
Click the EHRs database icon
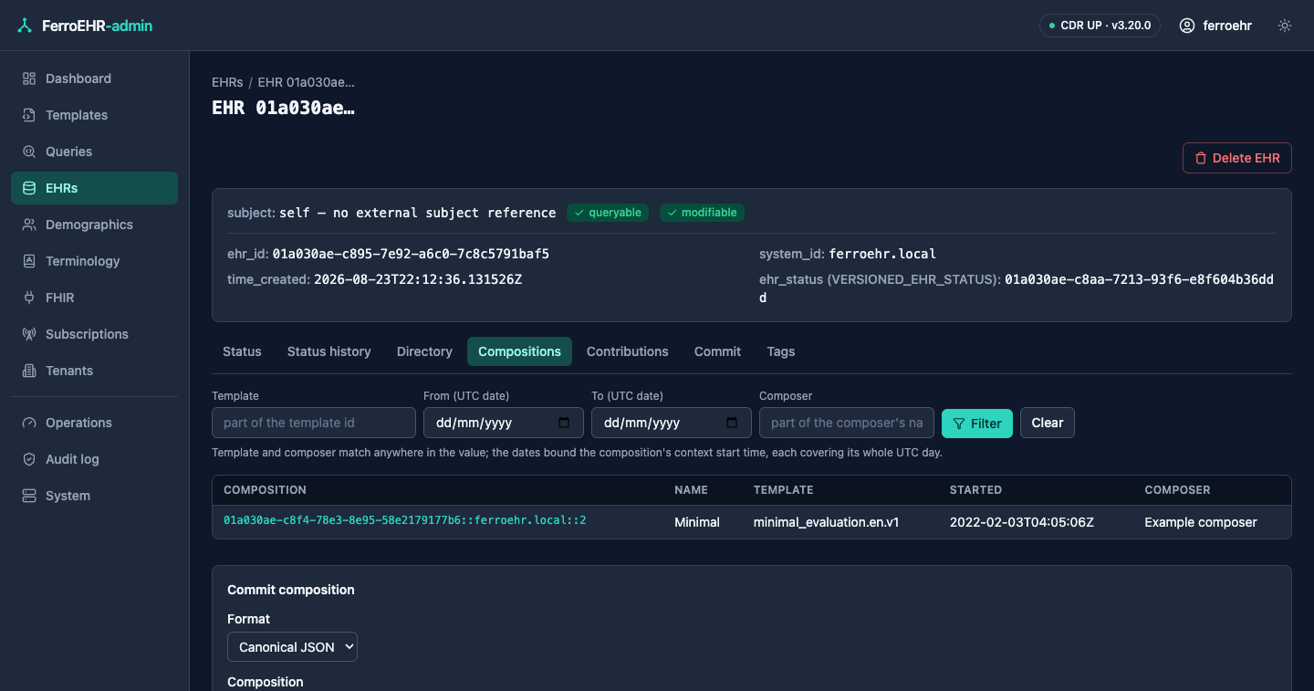click(29, 188)
